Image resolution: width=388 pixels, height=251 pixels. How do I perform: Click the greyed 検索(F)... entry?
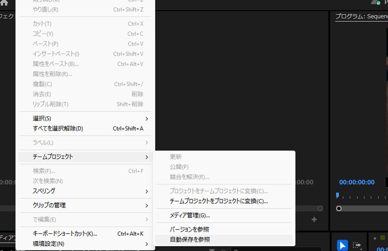(85, 171)
